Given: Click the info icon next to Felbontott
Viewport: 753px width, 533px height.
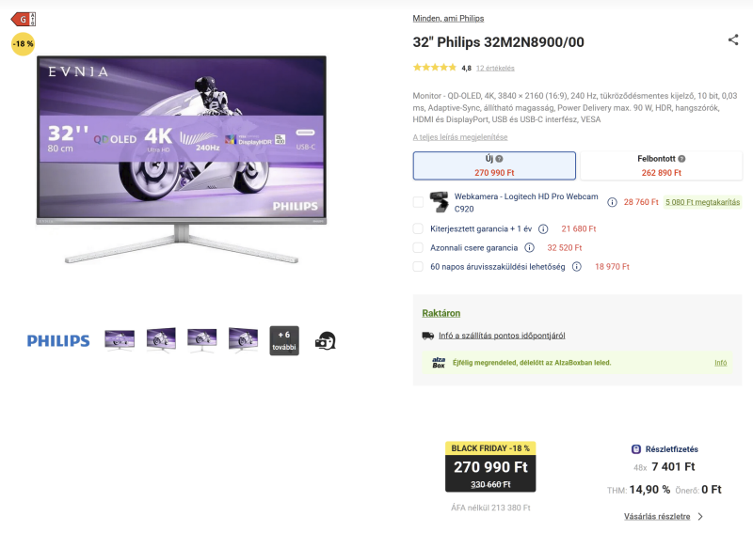Looking at the screenshot, I should [x=681, y=159].
